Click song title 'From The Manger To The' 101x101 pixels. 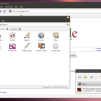click(x=92, y=89)
